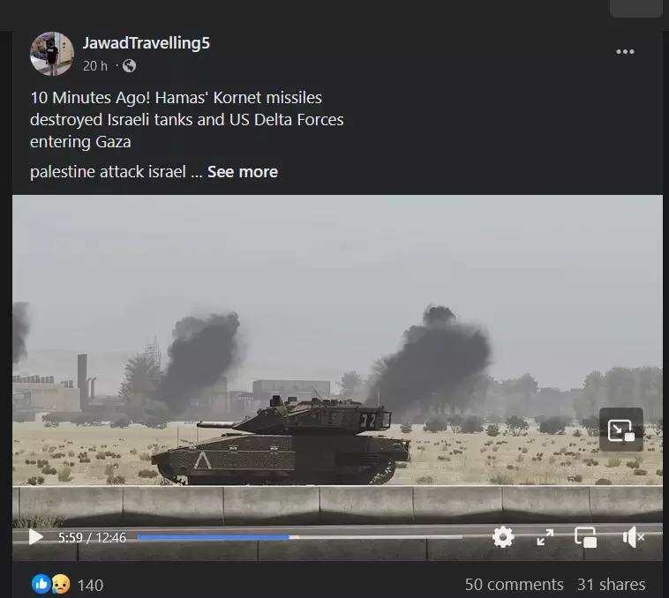
Task: View the 50 comments
Action: tap(514, 585)
